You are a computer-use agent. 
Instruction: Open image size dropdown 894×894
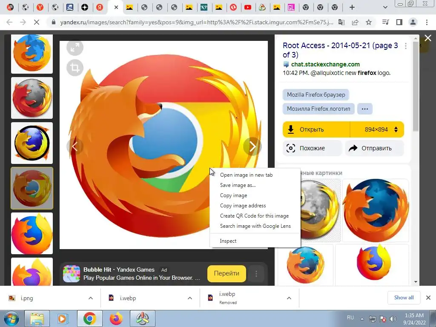pyautogui.click(x=377, y=129)
